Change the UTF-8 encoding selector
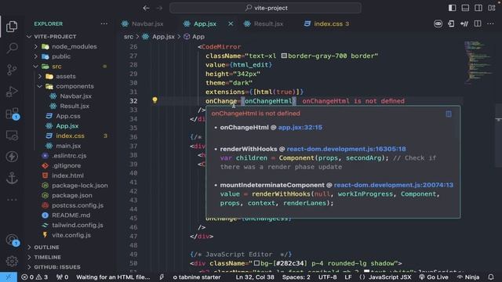Viewport: 502px width, 282px height. coord(327,277)
